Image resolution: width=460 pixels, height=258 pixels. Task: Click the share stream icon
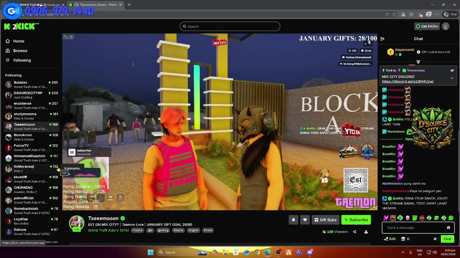(354, 232)
